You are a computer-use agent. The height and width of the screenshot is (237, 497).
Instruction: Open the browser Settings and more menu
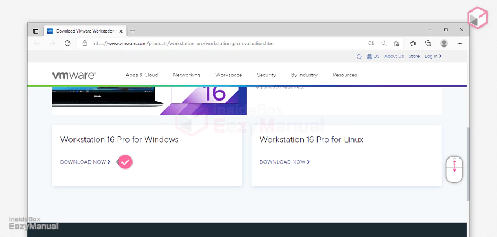460,43
